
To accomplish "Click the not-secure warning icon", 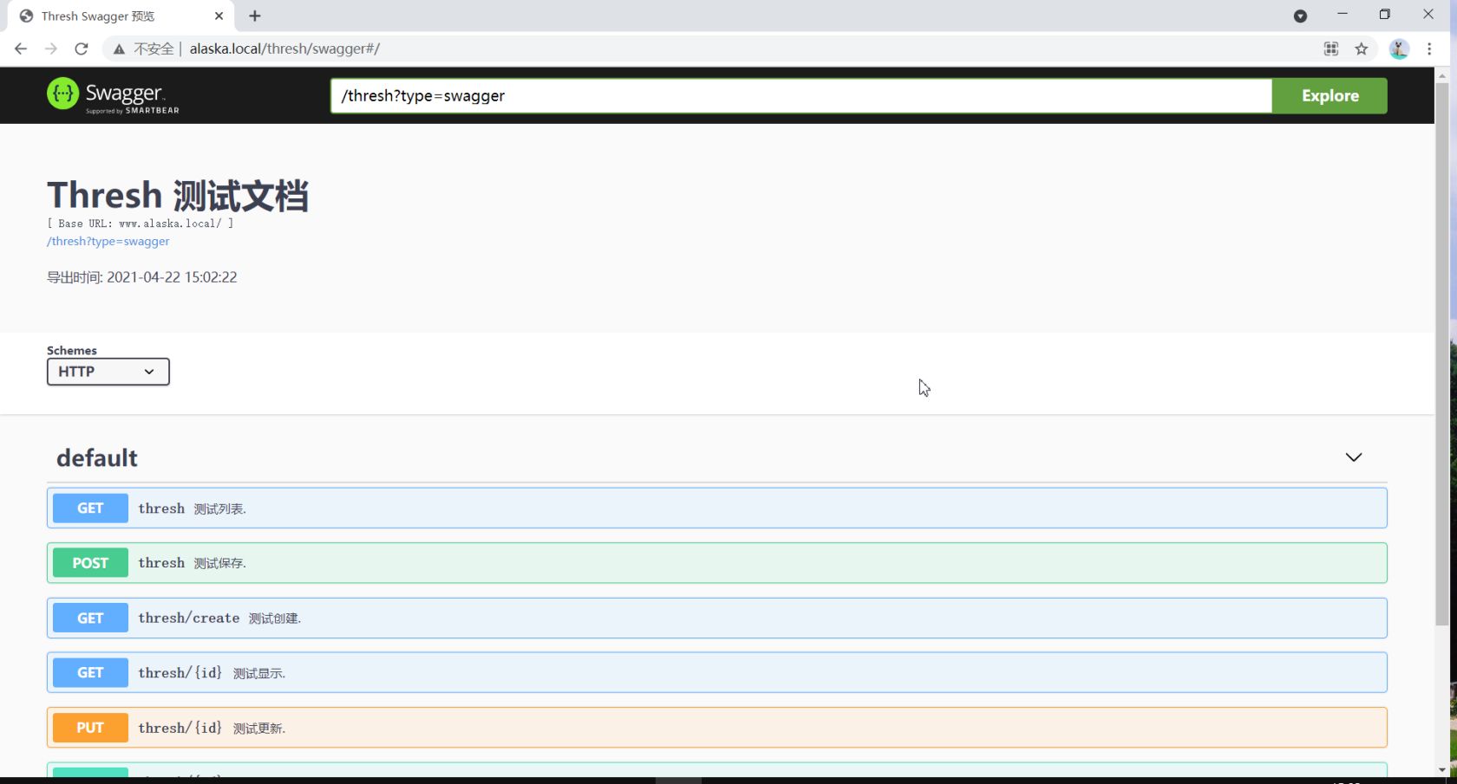I will [x=120, y=49].
